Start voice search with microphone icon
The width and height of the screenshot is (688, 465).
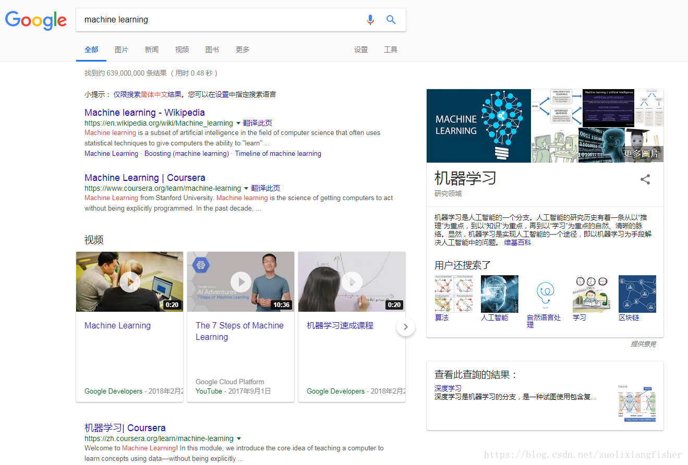(x=370, y=20)
